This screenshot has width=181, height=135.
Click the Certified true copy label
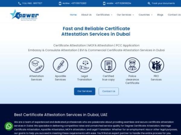pyautogui.click(x=108, y=78)
